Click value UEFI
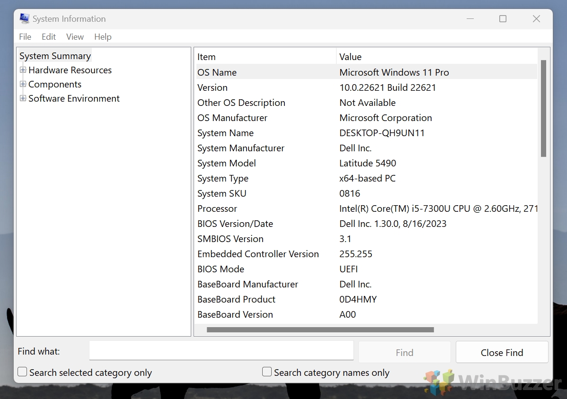Image resolution: width=567 pixels, height=399 pixels. [x=349, y=269]
